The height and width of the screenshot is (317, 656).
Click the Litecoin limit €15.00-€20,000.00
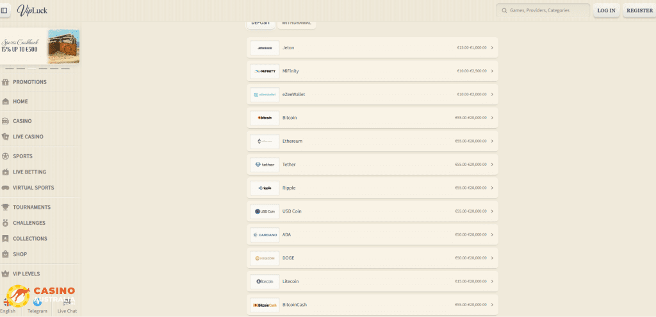pyautogui.click(x=471, y=281)
